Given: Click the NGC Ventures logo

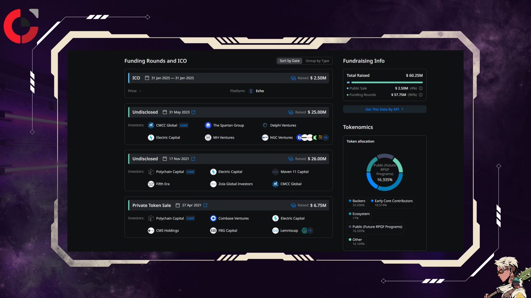Looking at the screenshot, I should click(265, 138).
